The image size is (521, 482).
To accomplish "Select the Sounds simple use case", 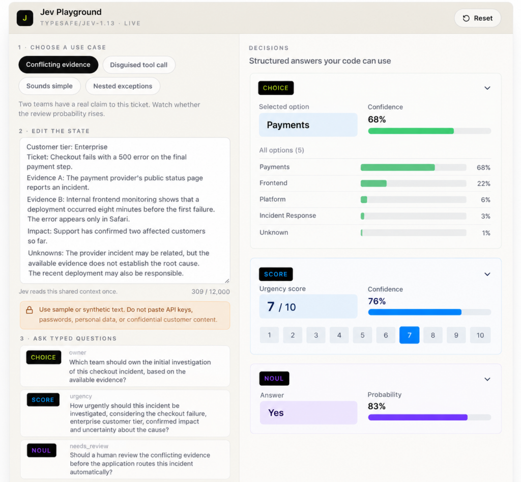I will tap(49, 86).
